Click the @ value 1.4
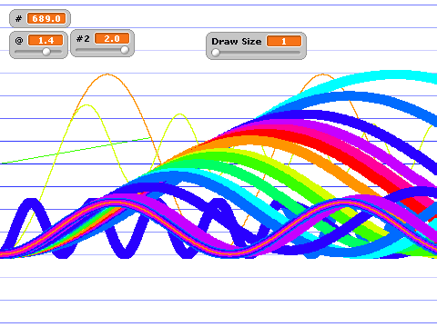 point(46,40)
